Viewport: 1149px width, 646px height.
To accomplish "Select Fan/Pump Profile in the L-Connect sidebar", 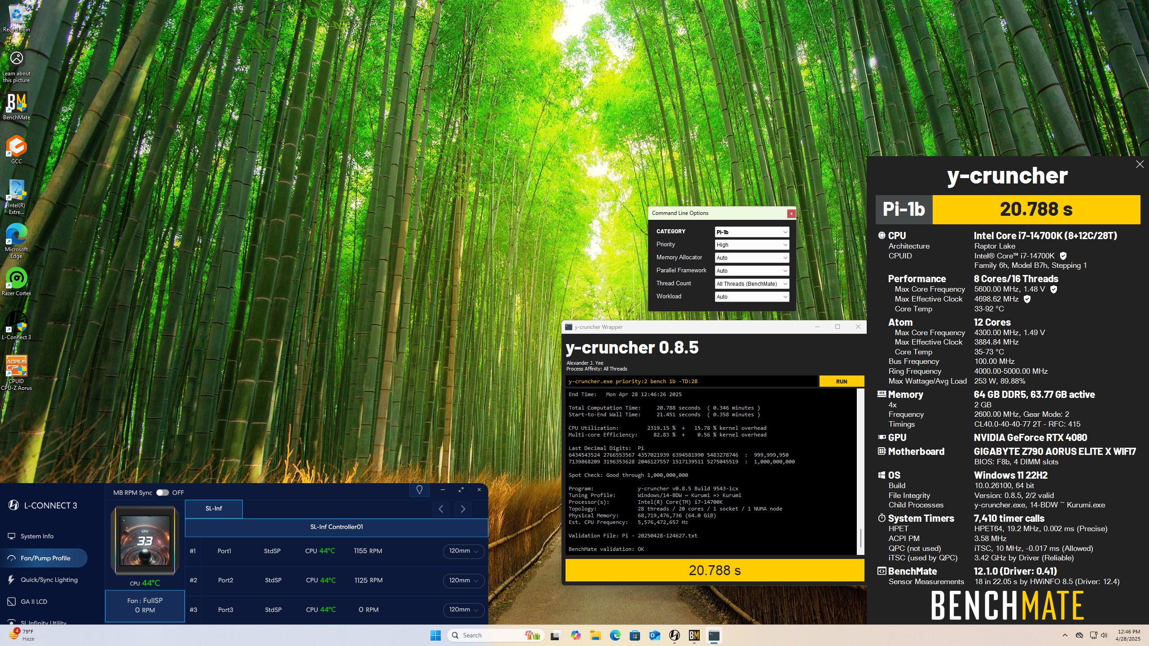I will (44, 558).
